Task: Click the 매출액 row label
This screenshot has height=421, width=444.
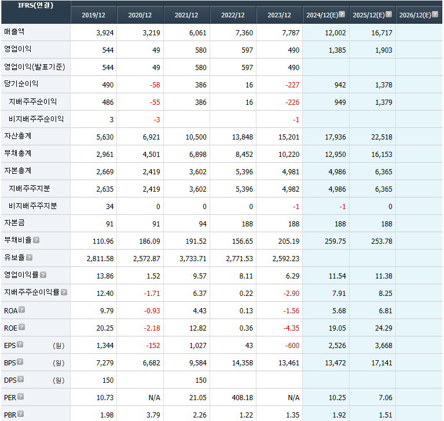Action: click(x=15, y=32)
